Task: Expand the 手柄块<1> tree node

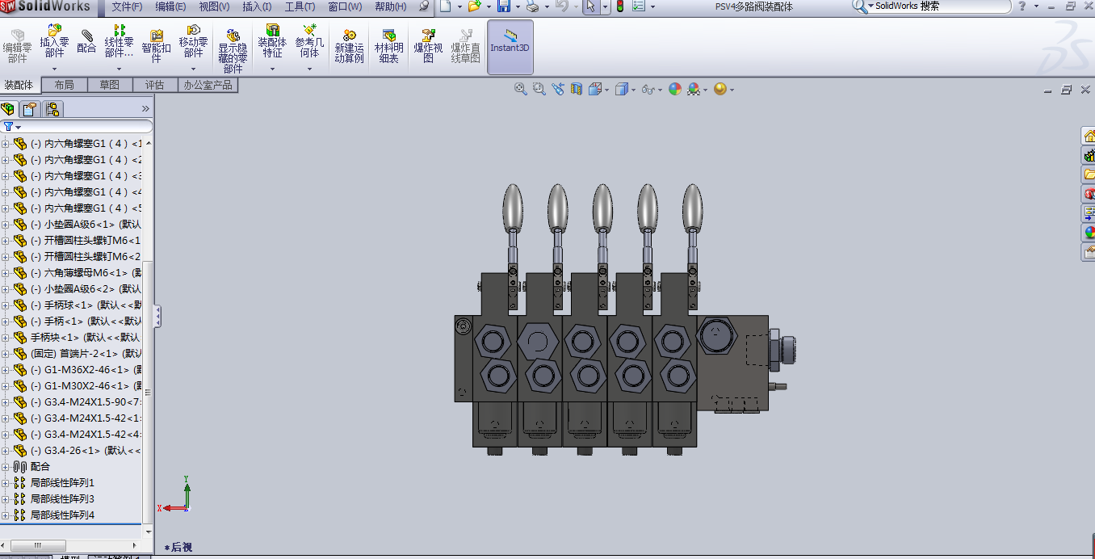Action: click(x=5, y=338)
